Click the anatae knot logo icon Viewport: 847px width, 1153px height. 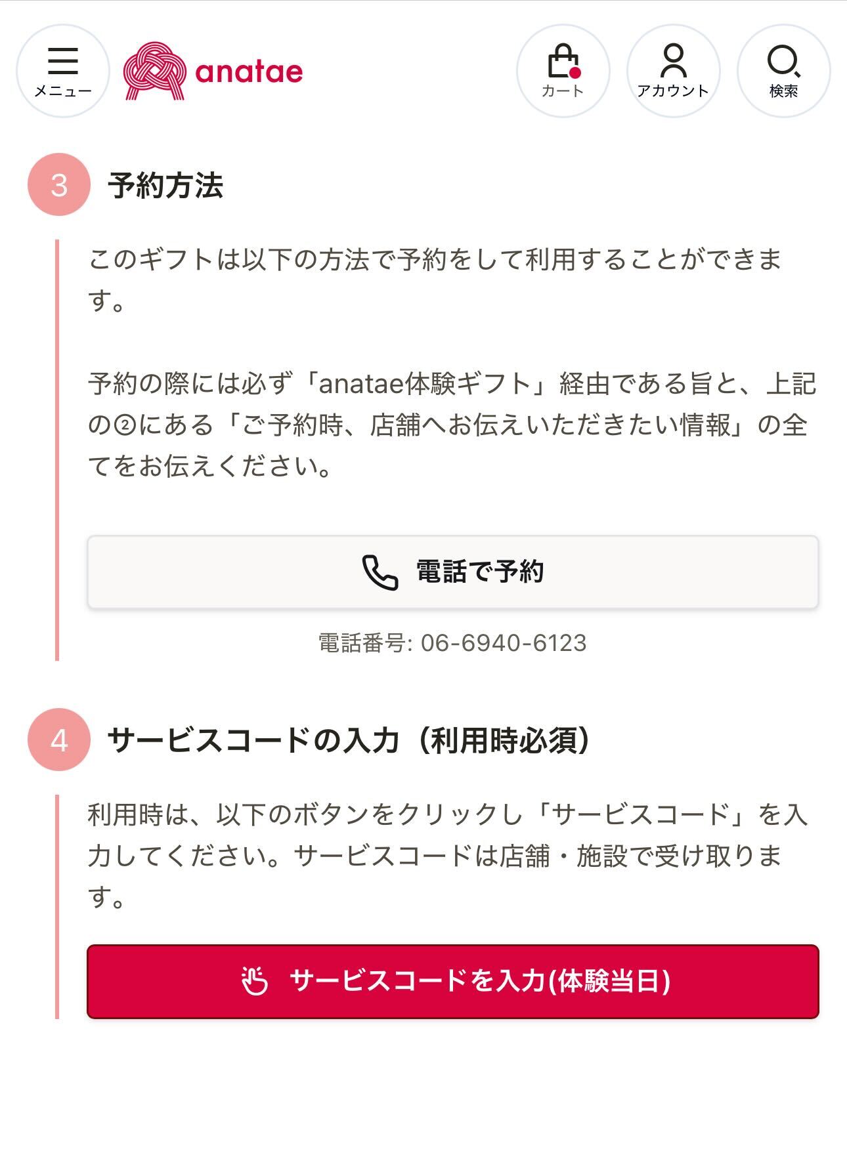(154, 71)
